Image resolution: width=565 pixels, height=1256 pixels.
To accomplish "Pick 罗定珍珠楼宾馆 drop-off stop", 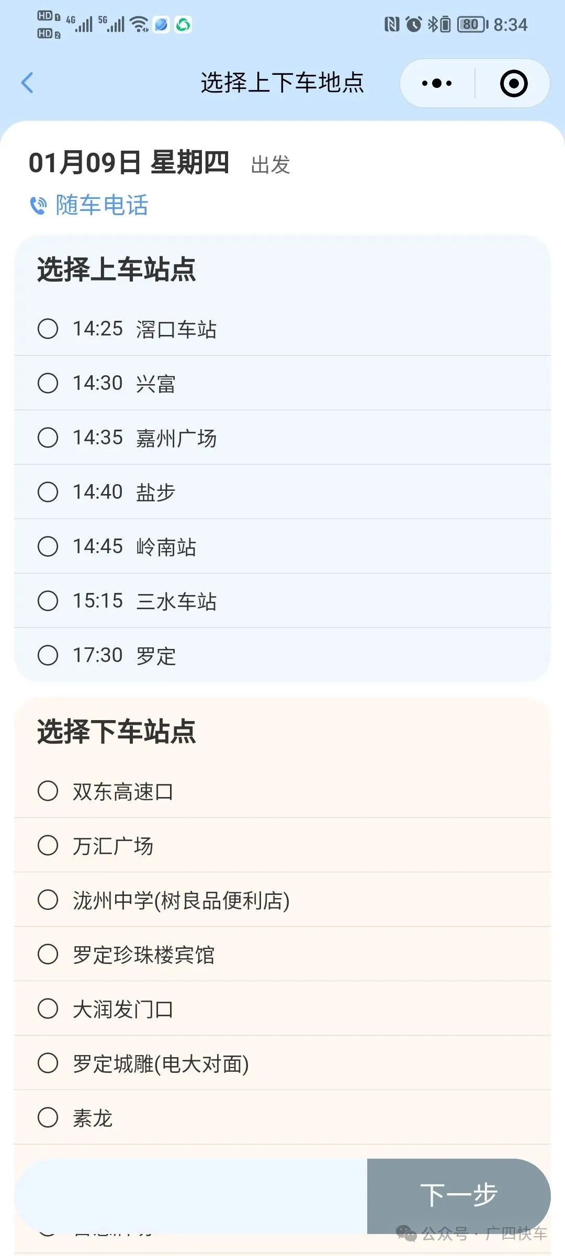I will tap(282, 955).
